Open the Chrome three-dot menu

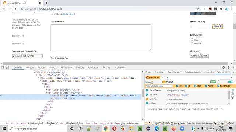pos(232,9)
